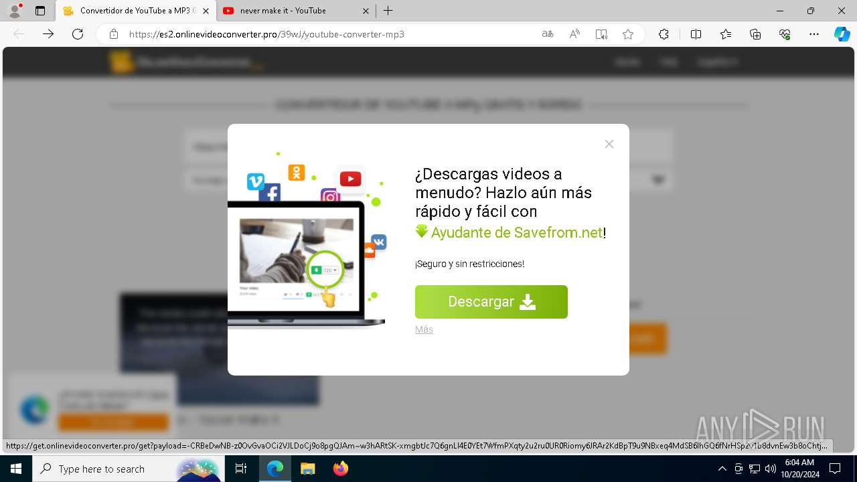Show hidden system tray icons

[722, 469]
